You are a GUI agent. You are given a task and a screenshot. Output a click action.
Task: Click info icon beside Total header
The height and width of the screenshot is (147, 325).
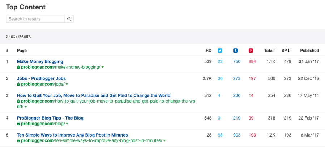click(275, 49)
